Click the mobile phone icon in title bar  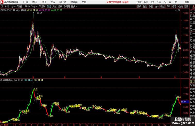tap(170, 2)
